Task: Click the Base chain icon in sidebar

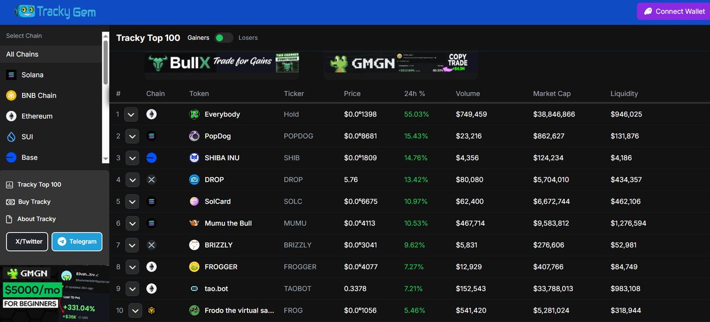Action: pyautogui.click(x=11, y=157)
